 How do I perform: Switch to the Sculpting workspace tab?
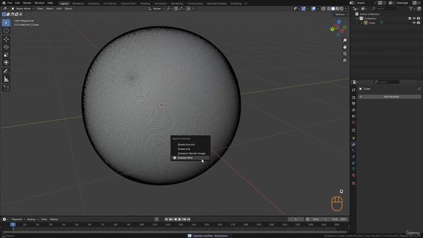(x=94, y=3)
